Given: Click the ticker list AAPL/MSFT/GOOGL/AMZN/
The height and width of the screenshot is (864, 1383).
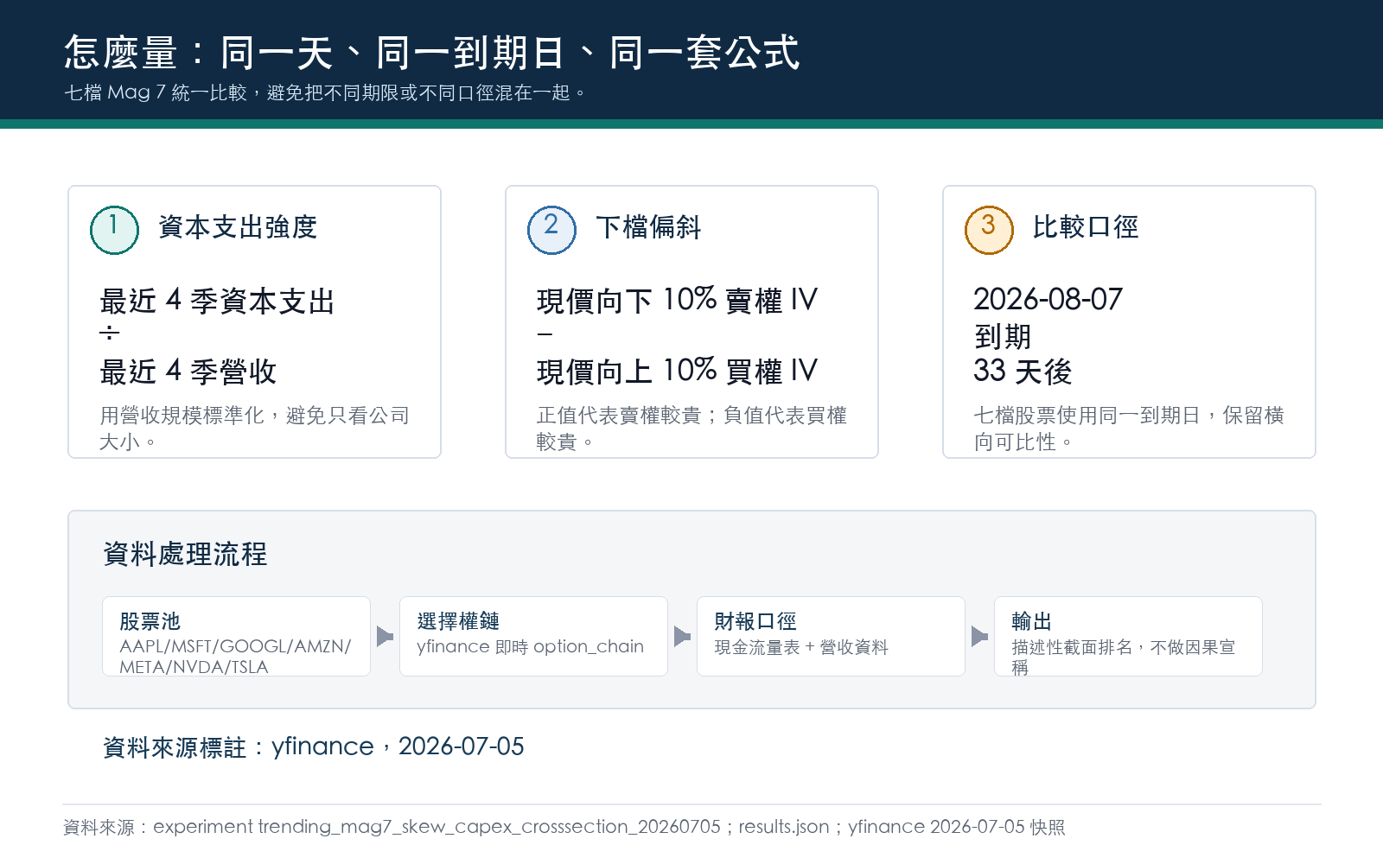Looking at the screenshot, I should tap(235, 646).
